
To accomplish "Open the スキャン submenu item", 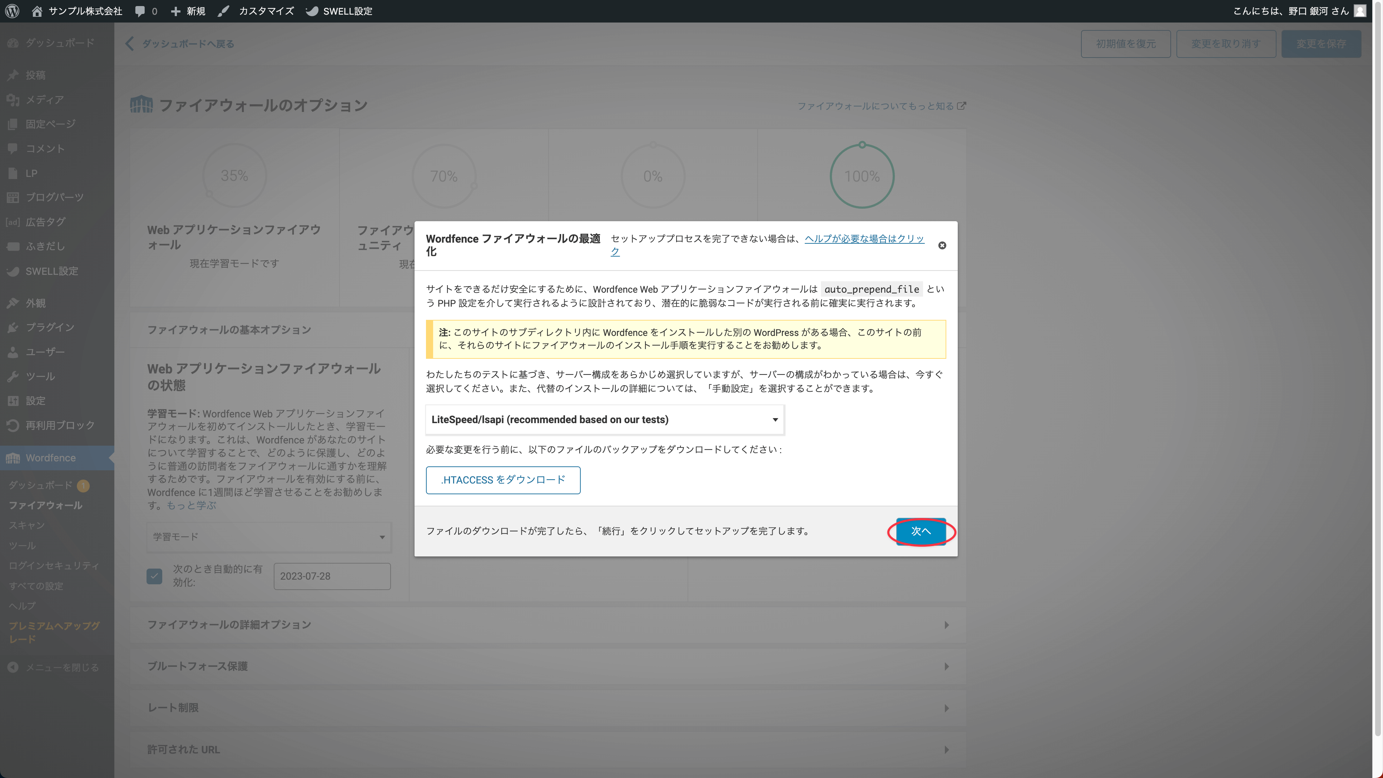I will [26, 525].
